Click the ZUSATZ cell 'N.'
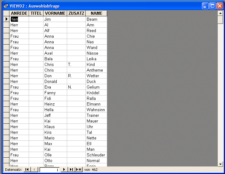225x174 pixels. tap(76, 87)
